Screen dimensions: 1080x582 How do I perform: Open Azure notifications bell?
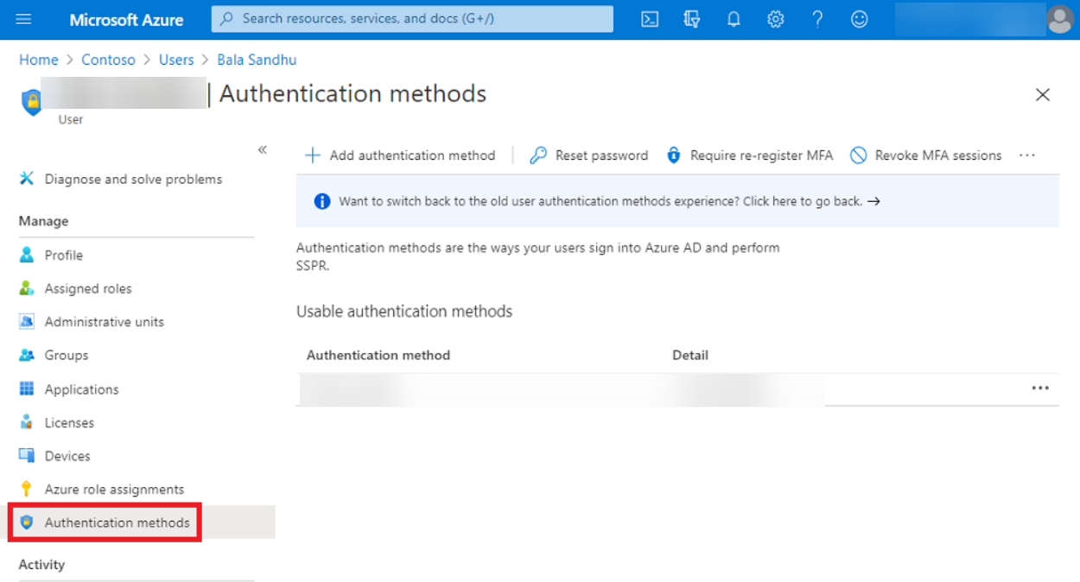(734, 19)
